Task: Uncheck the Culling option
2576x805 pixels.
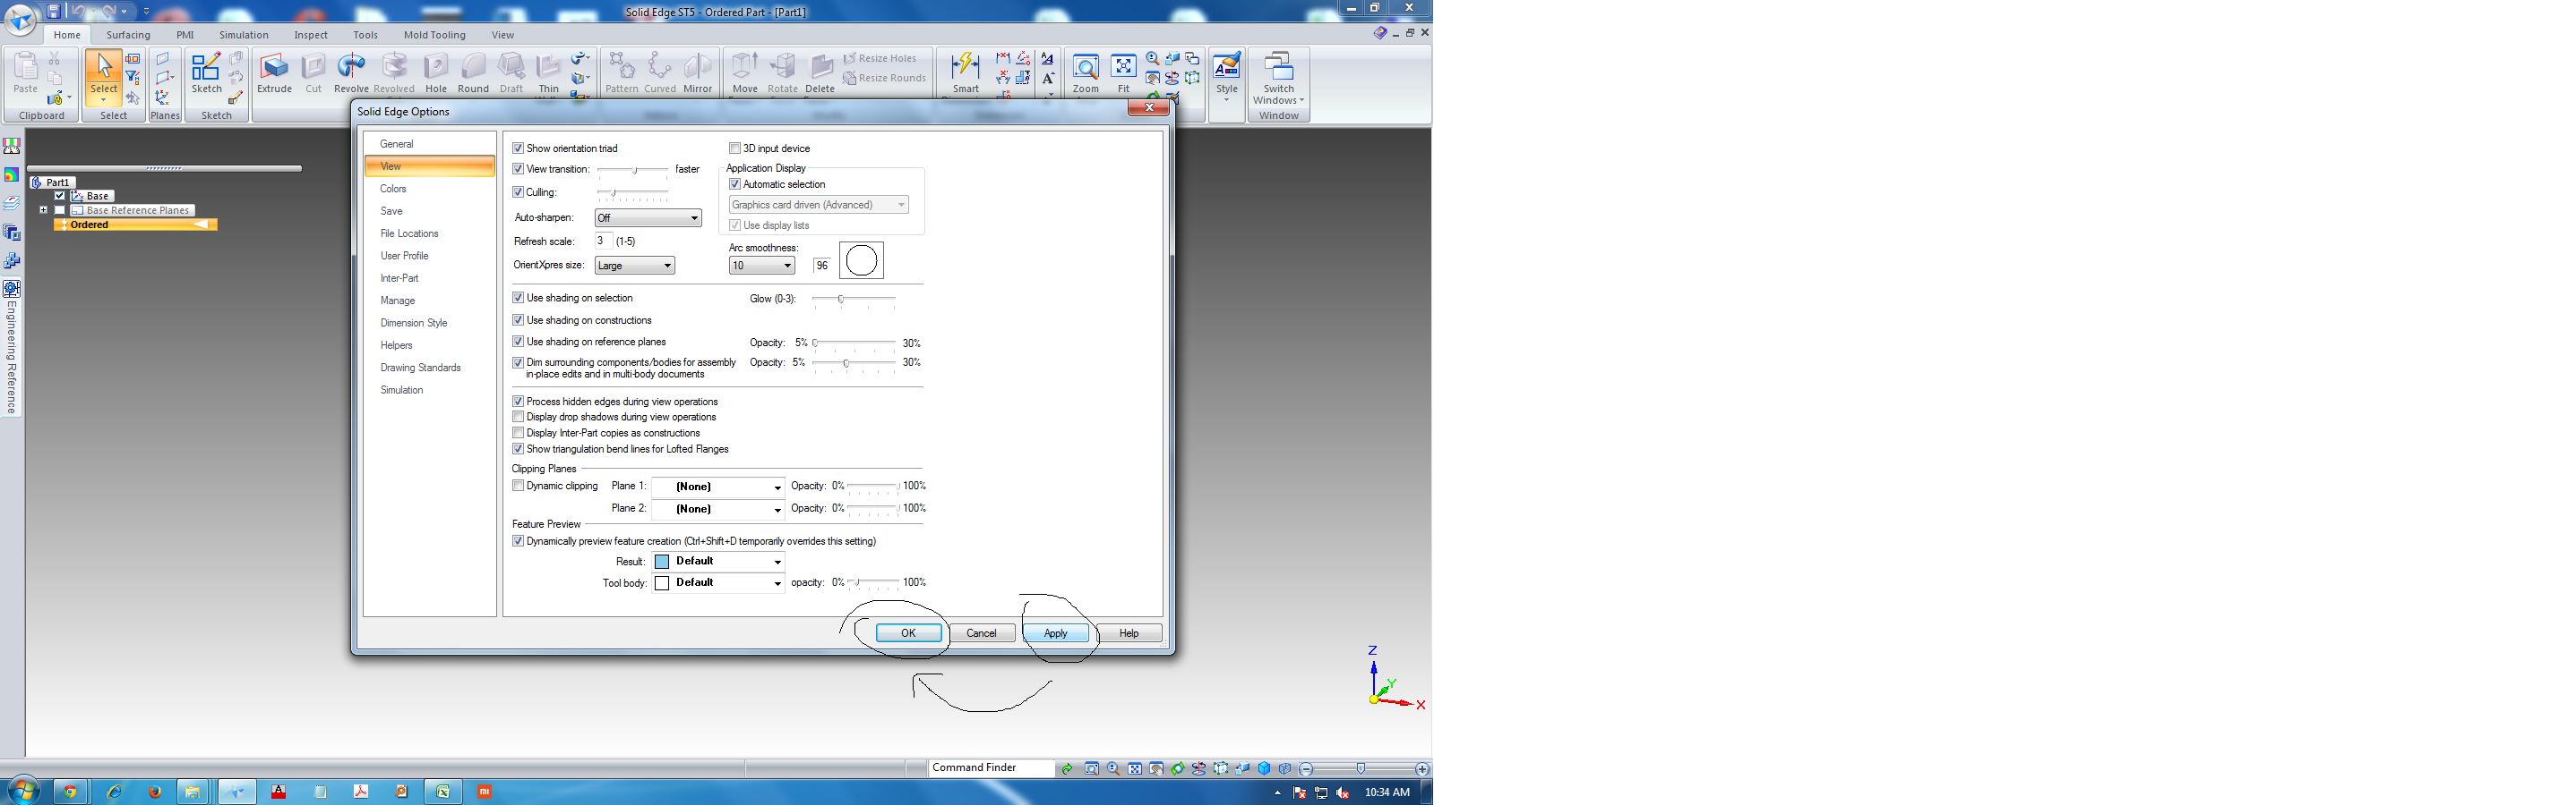Action: tap(518, 191)
